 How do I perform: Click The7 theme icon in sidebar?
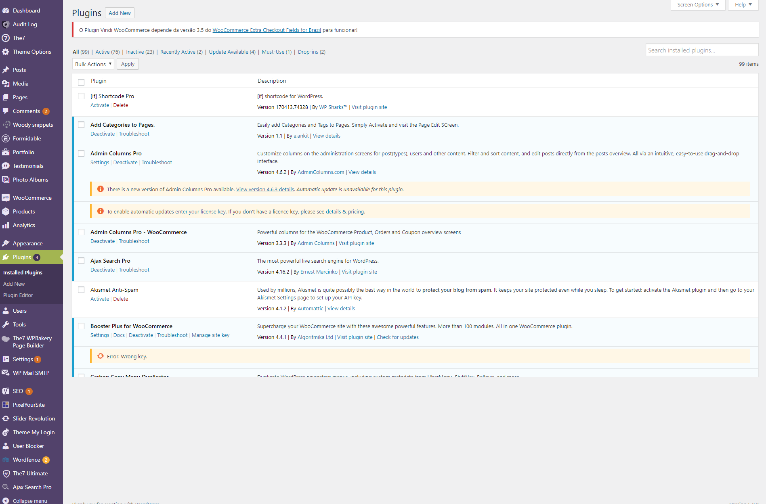(x=6, y=38)
